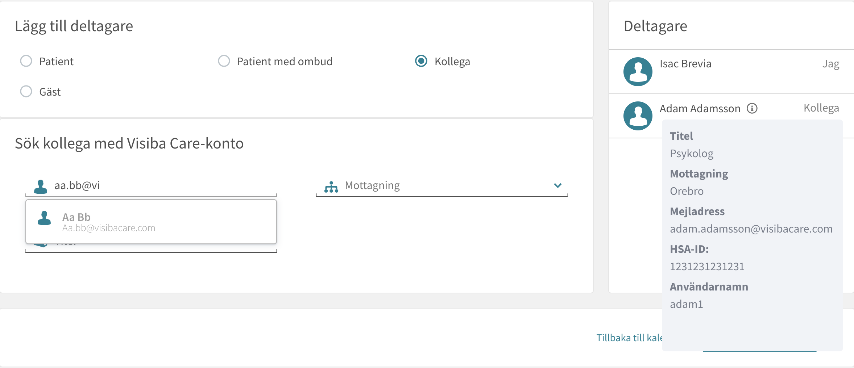Click the info icon beside Adam Adamsson

[x=752, y=108]
